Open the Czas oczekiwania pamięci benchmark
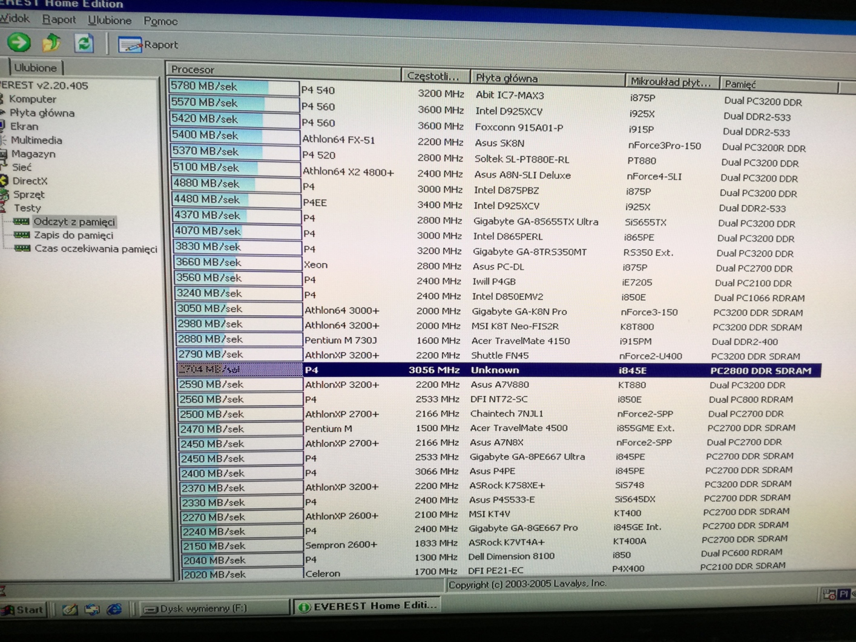 [x=96, y=249]
